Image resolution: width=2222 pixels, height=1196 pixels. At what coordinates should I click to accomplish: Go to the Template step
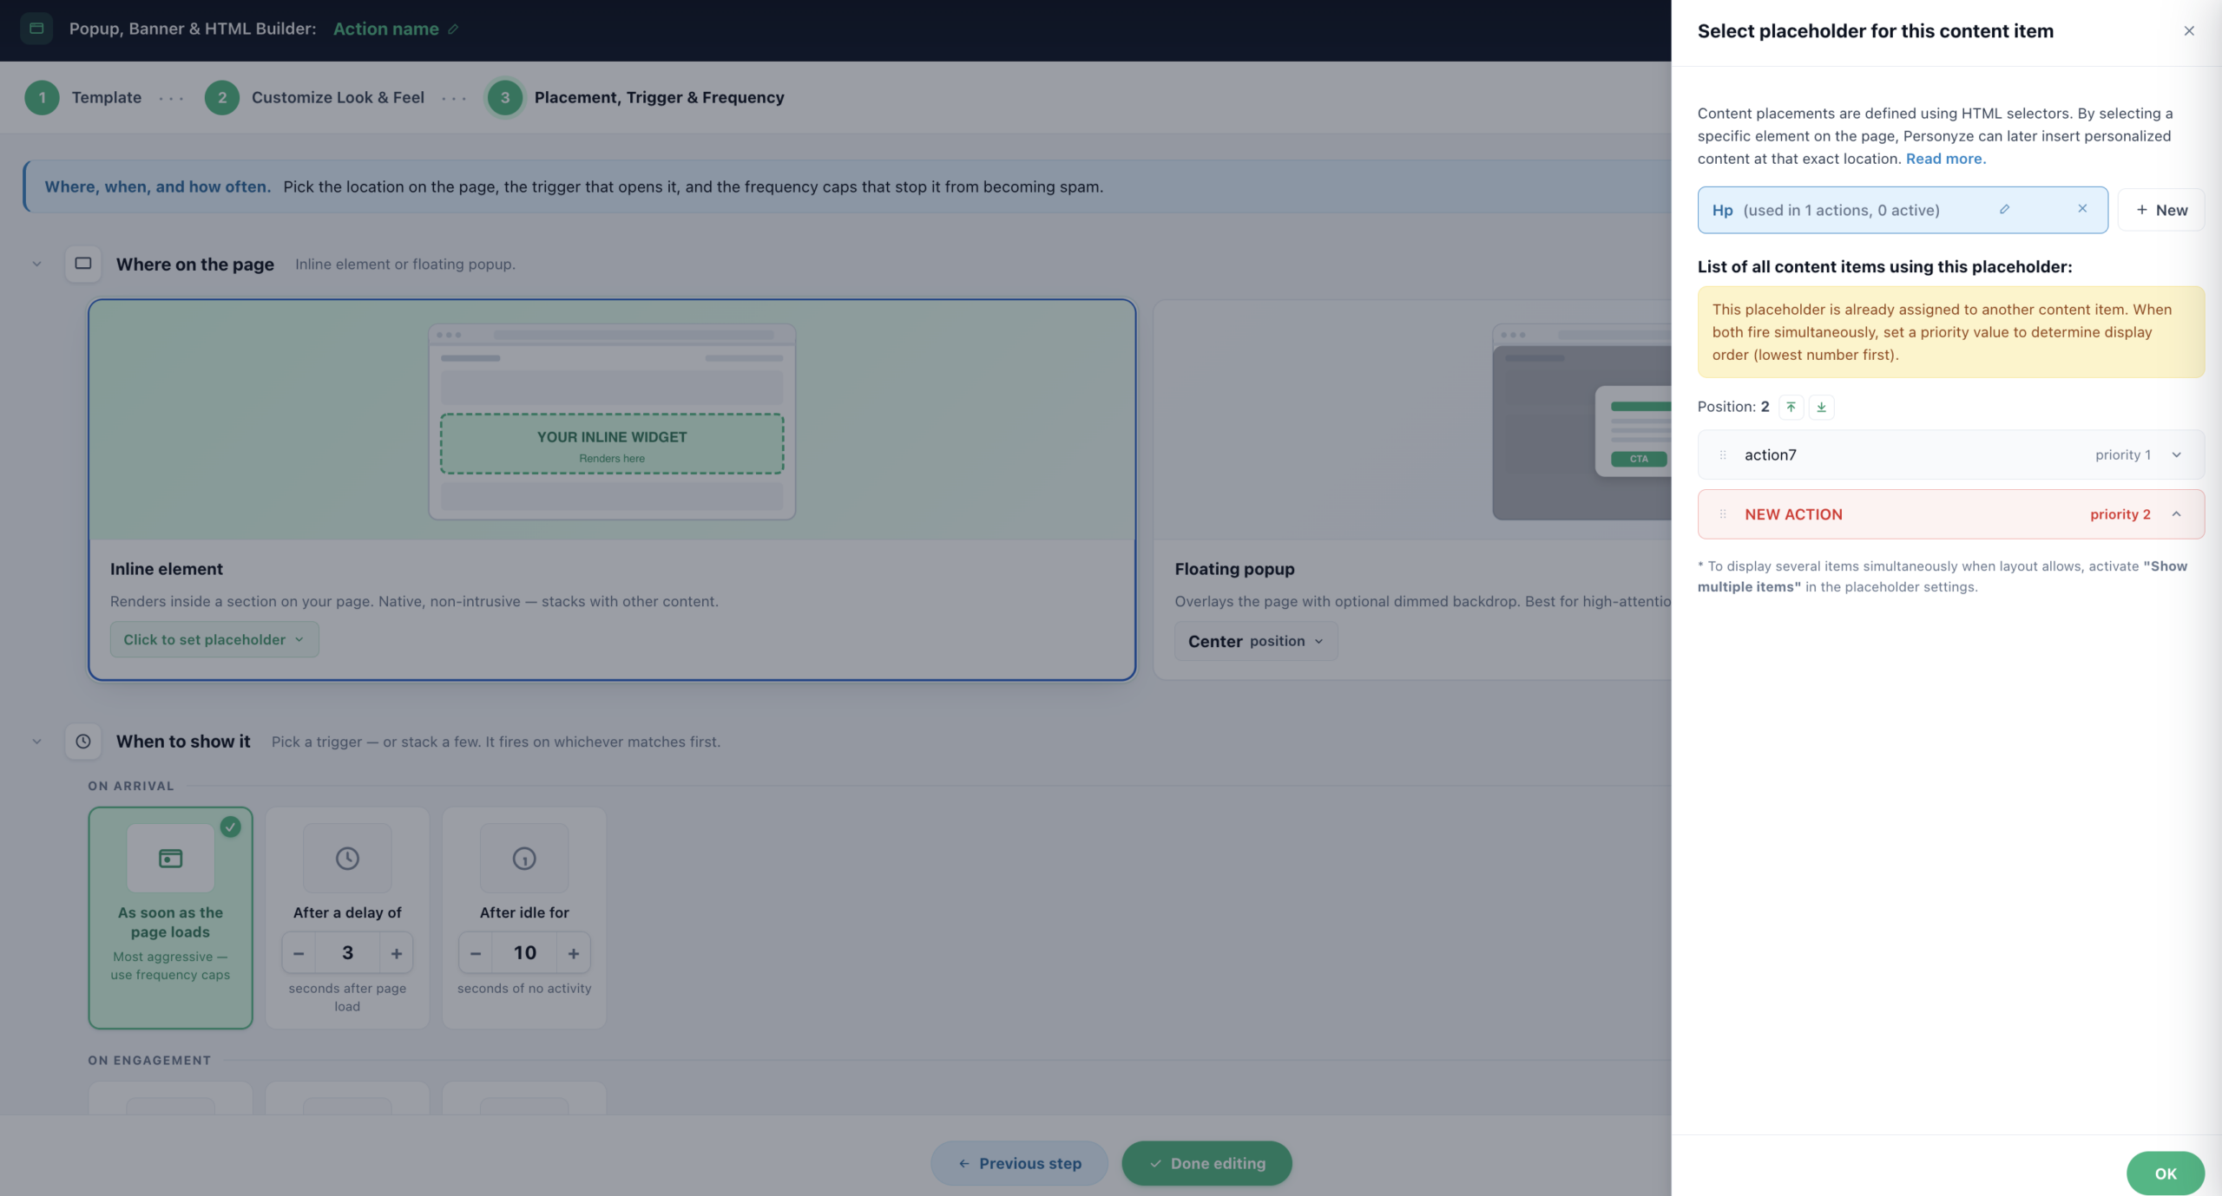pos(83,98)
